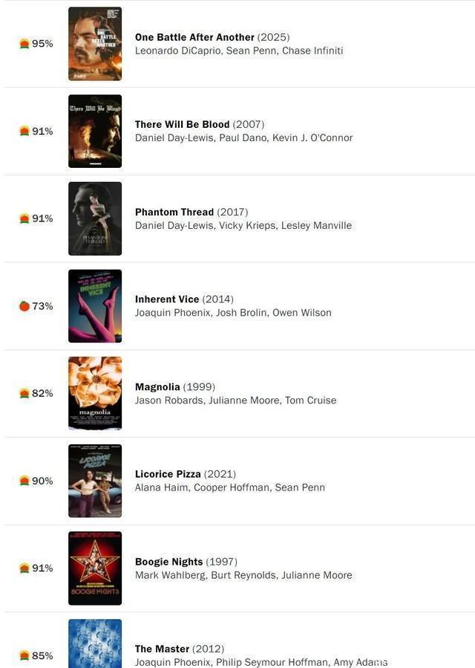Click the Certified Fresh icon beside 95%
The height and width of the screenshot is (668, 475).
click(x=24, y=43)
